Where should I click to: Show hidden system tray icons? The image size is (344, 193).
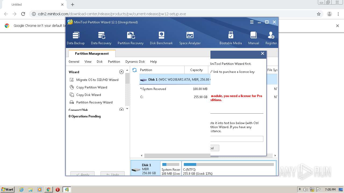coord(300,190)
